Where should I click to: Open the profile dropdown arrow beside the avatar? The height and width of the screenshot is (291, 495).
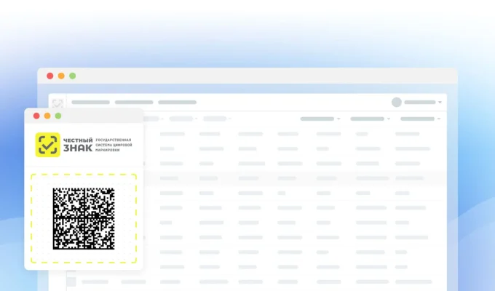[440, 103]
